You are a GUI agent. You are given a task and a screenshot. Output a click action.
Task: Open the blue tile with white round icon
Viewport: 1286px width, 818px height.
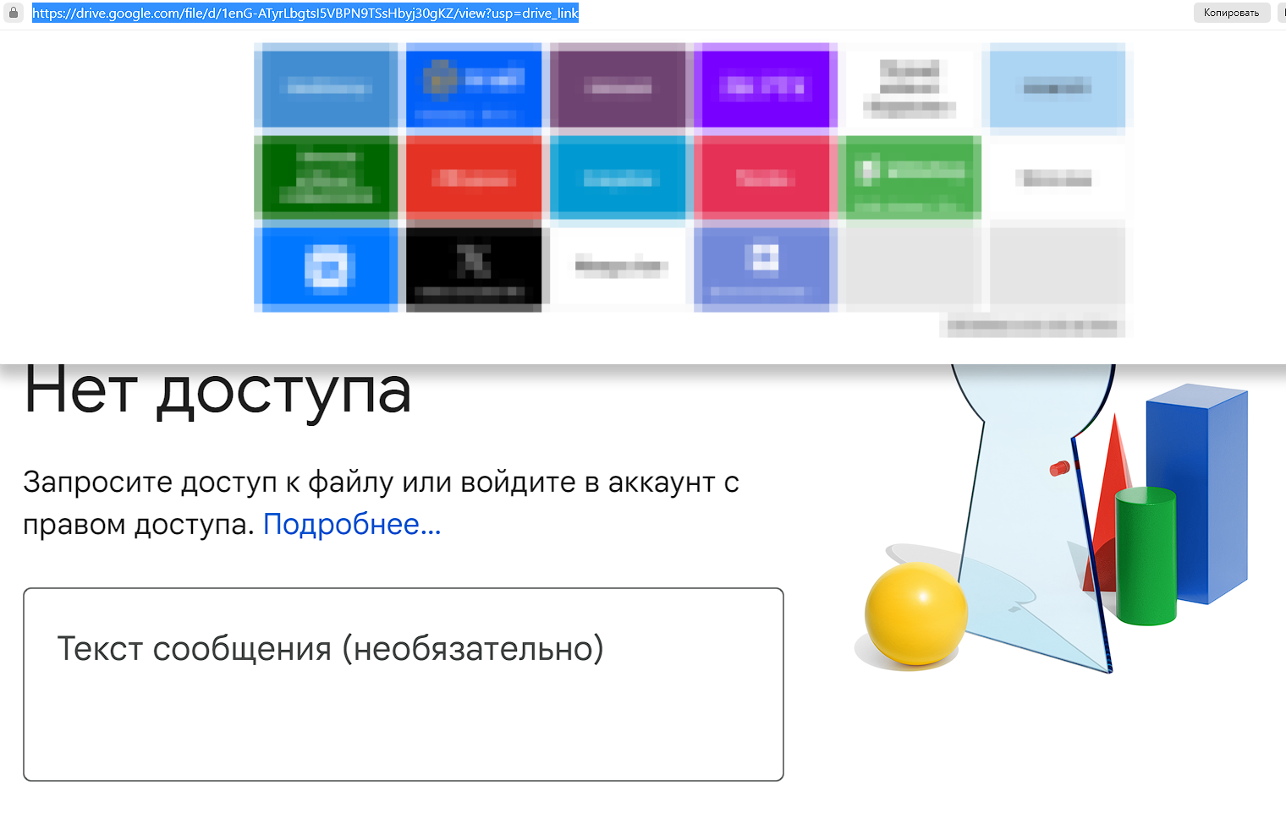point(327,265)
